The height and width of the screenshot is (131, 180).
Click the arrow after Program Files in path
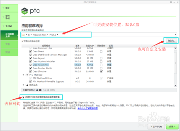(48, 35)
